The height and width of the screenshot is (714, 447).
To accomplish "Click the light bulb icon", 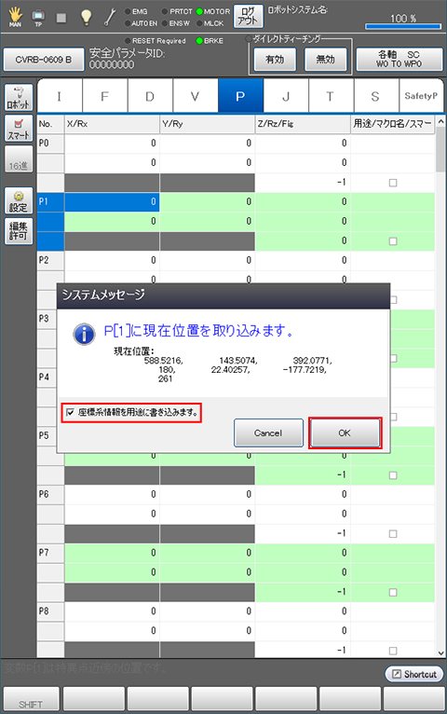I will [x=86, y=17].
